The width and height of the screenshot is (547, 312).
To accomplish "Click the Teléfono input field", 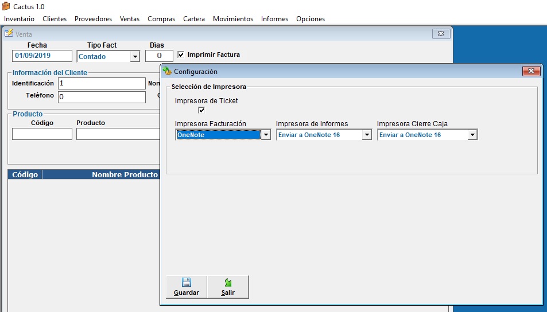I will pyautogui.click(x=102, y=97).
